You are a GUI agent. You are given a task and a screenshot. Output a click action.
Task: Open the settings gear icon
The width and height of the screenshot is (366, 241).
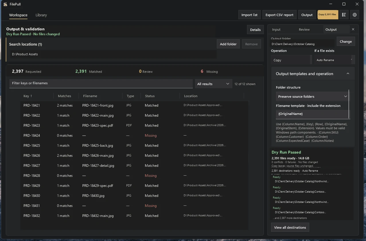pos(355,15)
